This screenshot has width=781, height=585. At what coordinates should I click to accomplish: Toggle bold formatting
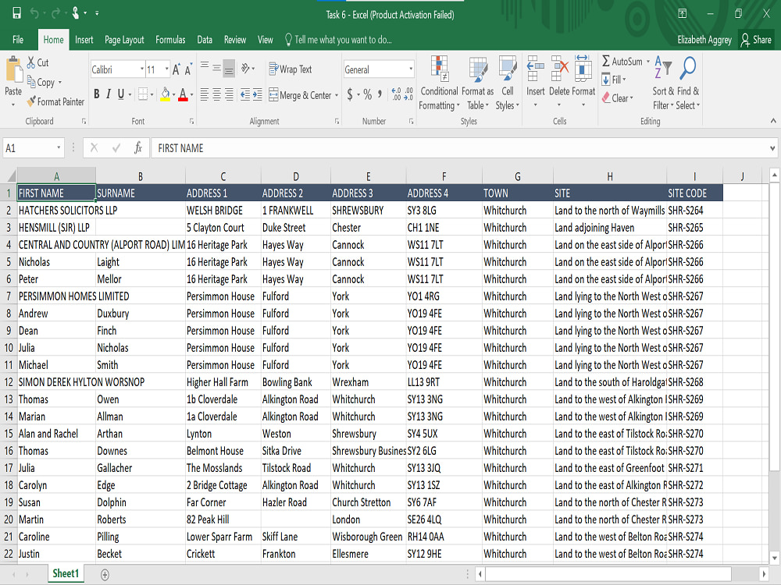click(97, 94)
